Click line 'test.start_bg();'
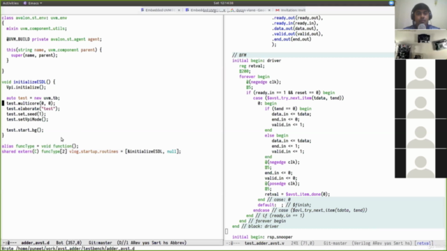 pyautogui.click(x=25, y=130)
